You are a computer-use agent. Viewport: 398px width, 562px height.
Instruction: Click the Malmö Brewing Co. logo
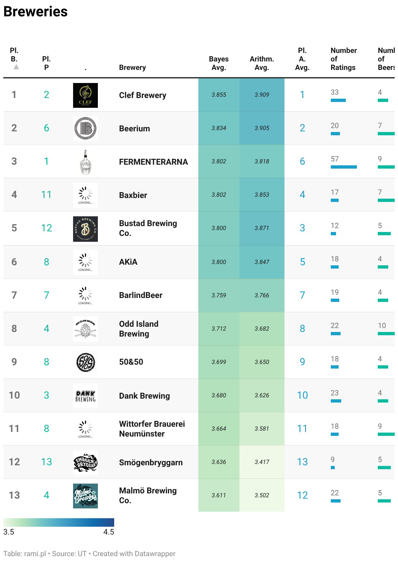85,496
